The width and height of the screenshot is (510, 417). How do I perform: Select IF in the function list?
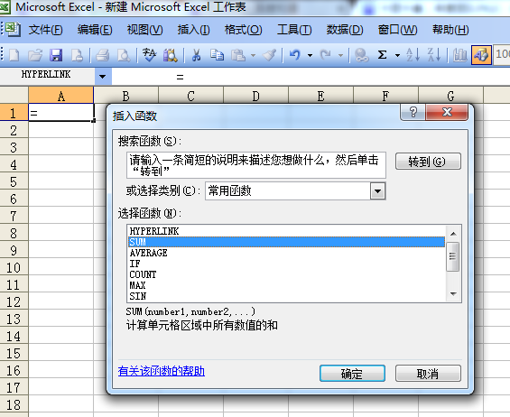pyautogui.click(x=286, y=264)
